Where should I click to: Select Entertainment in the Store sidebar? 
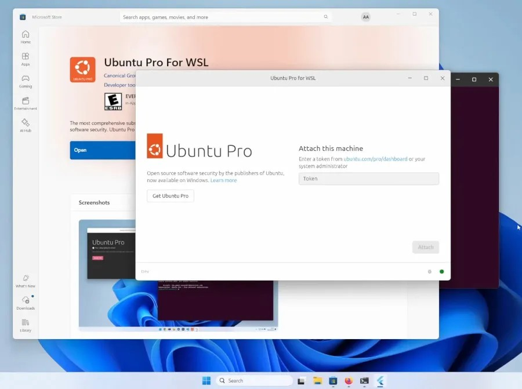25,103
